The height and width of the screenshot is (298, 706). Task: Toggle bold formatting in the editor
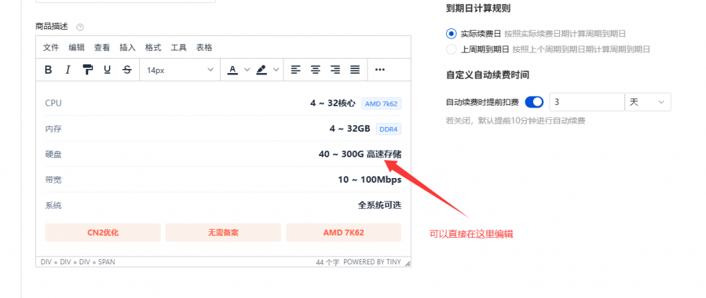(48, 70)
